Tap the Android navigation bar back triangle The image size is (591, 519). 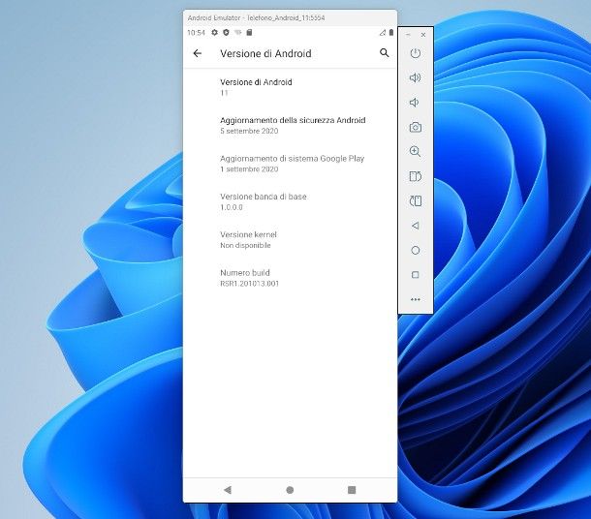(x=228, y=490)
